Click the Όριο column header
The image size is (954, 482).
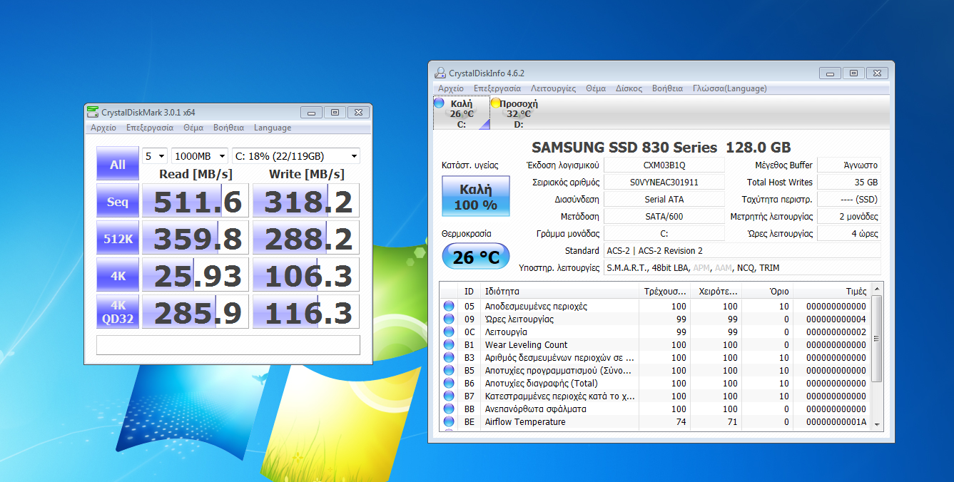(x=767, y=291)
